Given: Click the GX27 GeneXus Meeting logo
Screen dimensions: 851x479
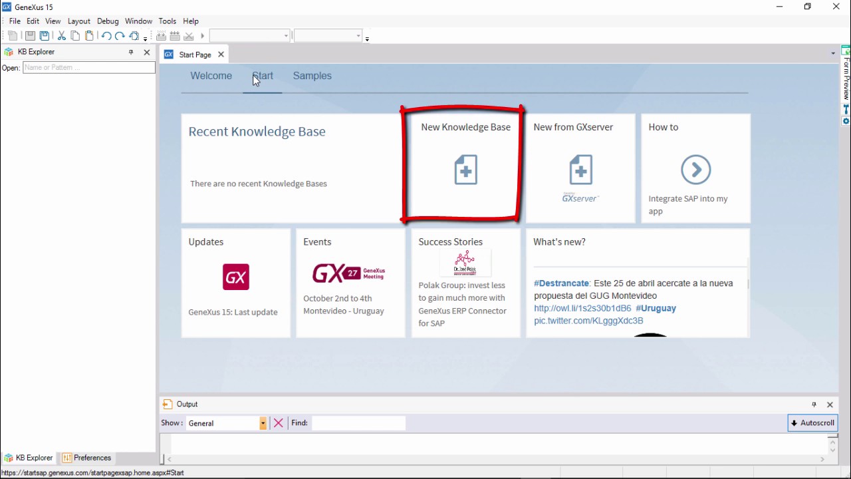Looking at the screenshot, I should coord(349,273).
